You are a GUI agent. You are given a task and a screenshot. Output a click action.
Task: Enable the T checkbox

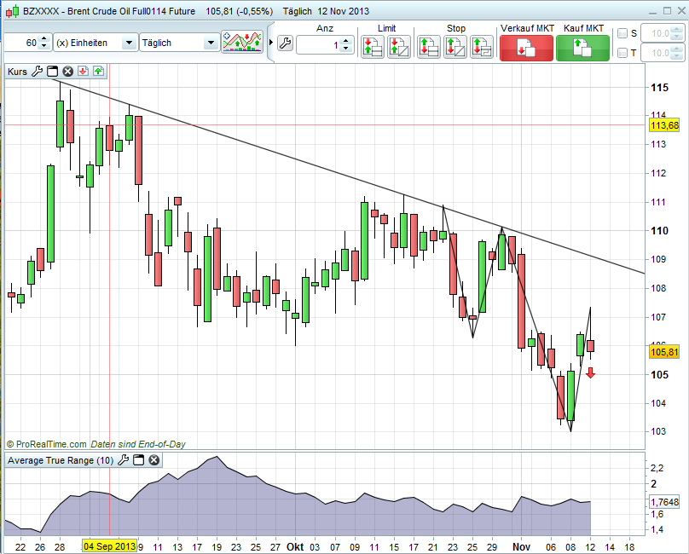click(x=622, y=53)
